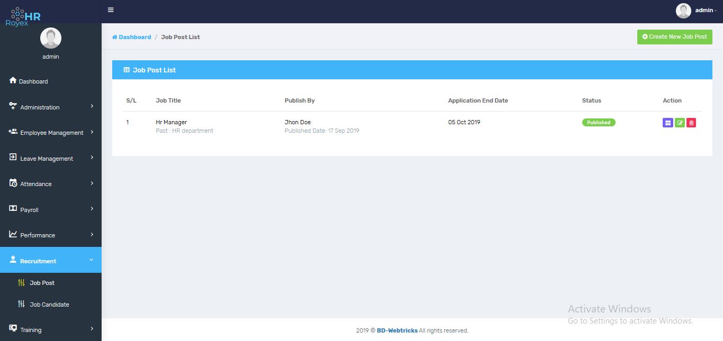723x341 pixels.
Task: Toggle the hamburger sidebar menu icon
Action: 111,10
